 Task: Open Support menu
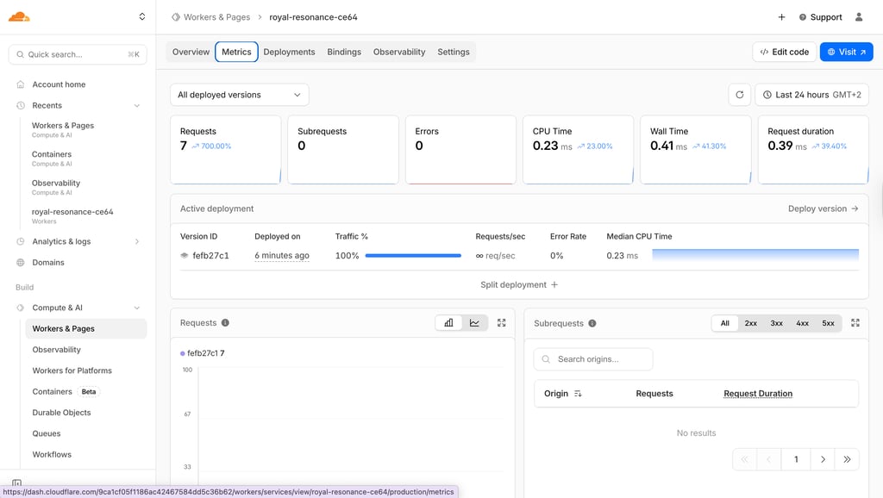821,17
